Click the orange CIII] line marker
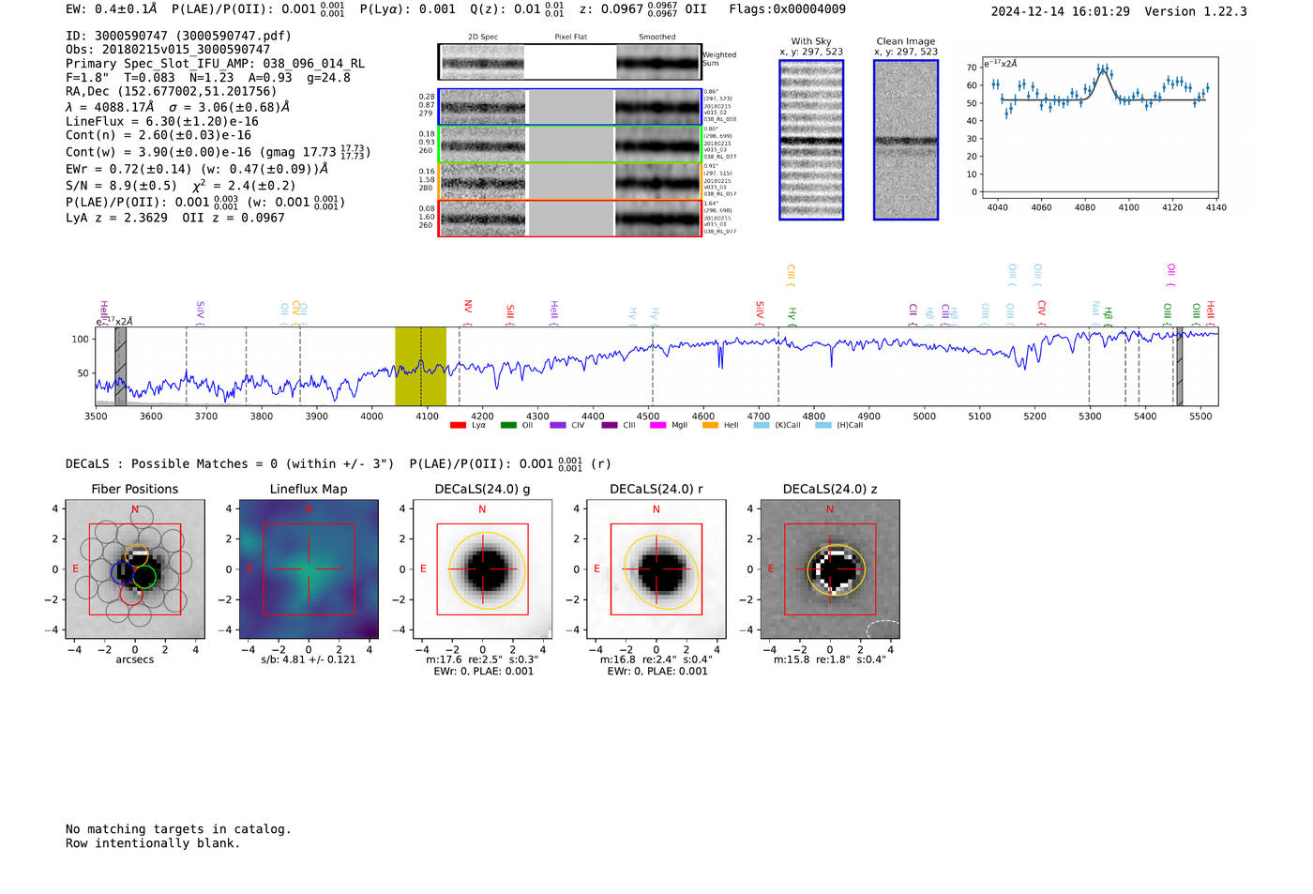The width and height of the screenshot is (1313, 894). click(791, 276)
